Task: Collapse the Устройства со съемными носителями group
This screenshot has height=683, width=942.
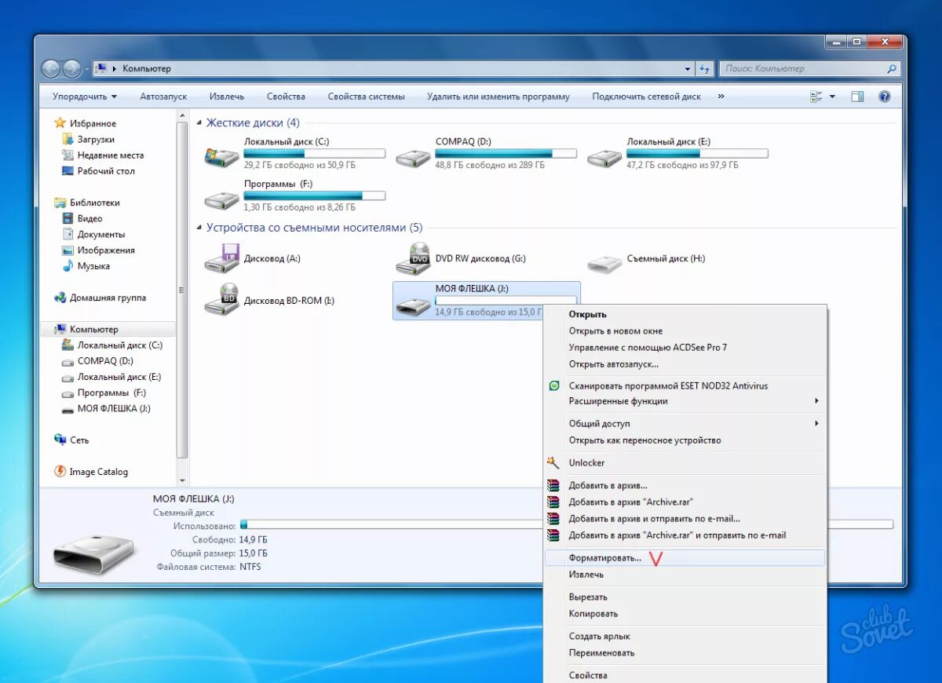Action: tap(199, 228)
